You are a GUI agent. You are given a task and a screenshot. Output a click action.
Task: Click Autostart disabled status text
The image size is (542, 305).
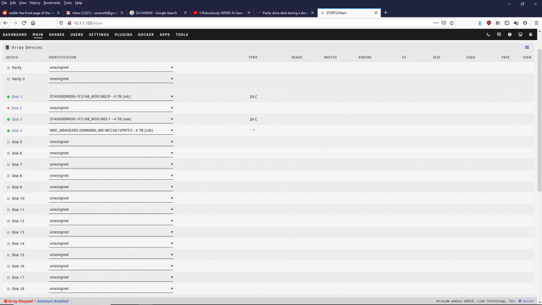coord(53,301)
